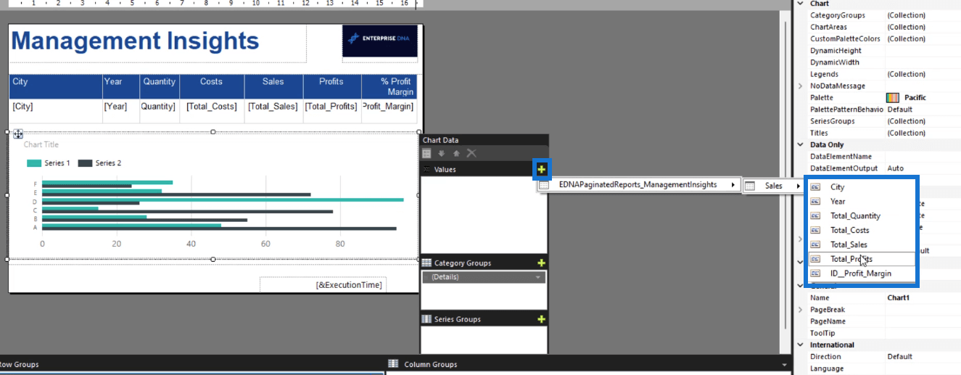Click the [Total_Costs] data cell

point(211,111)
